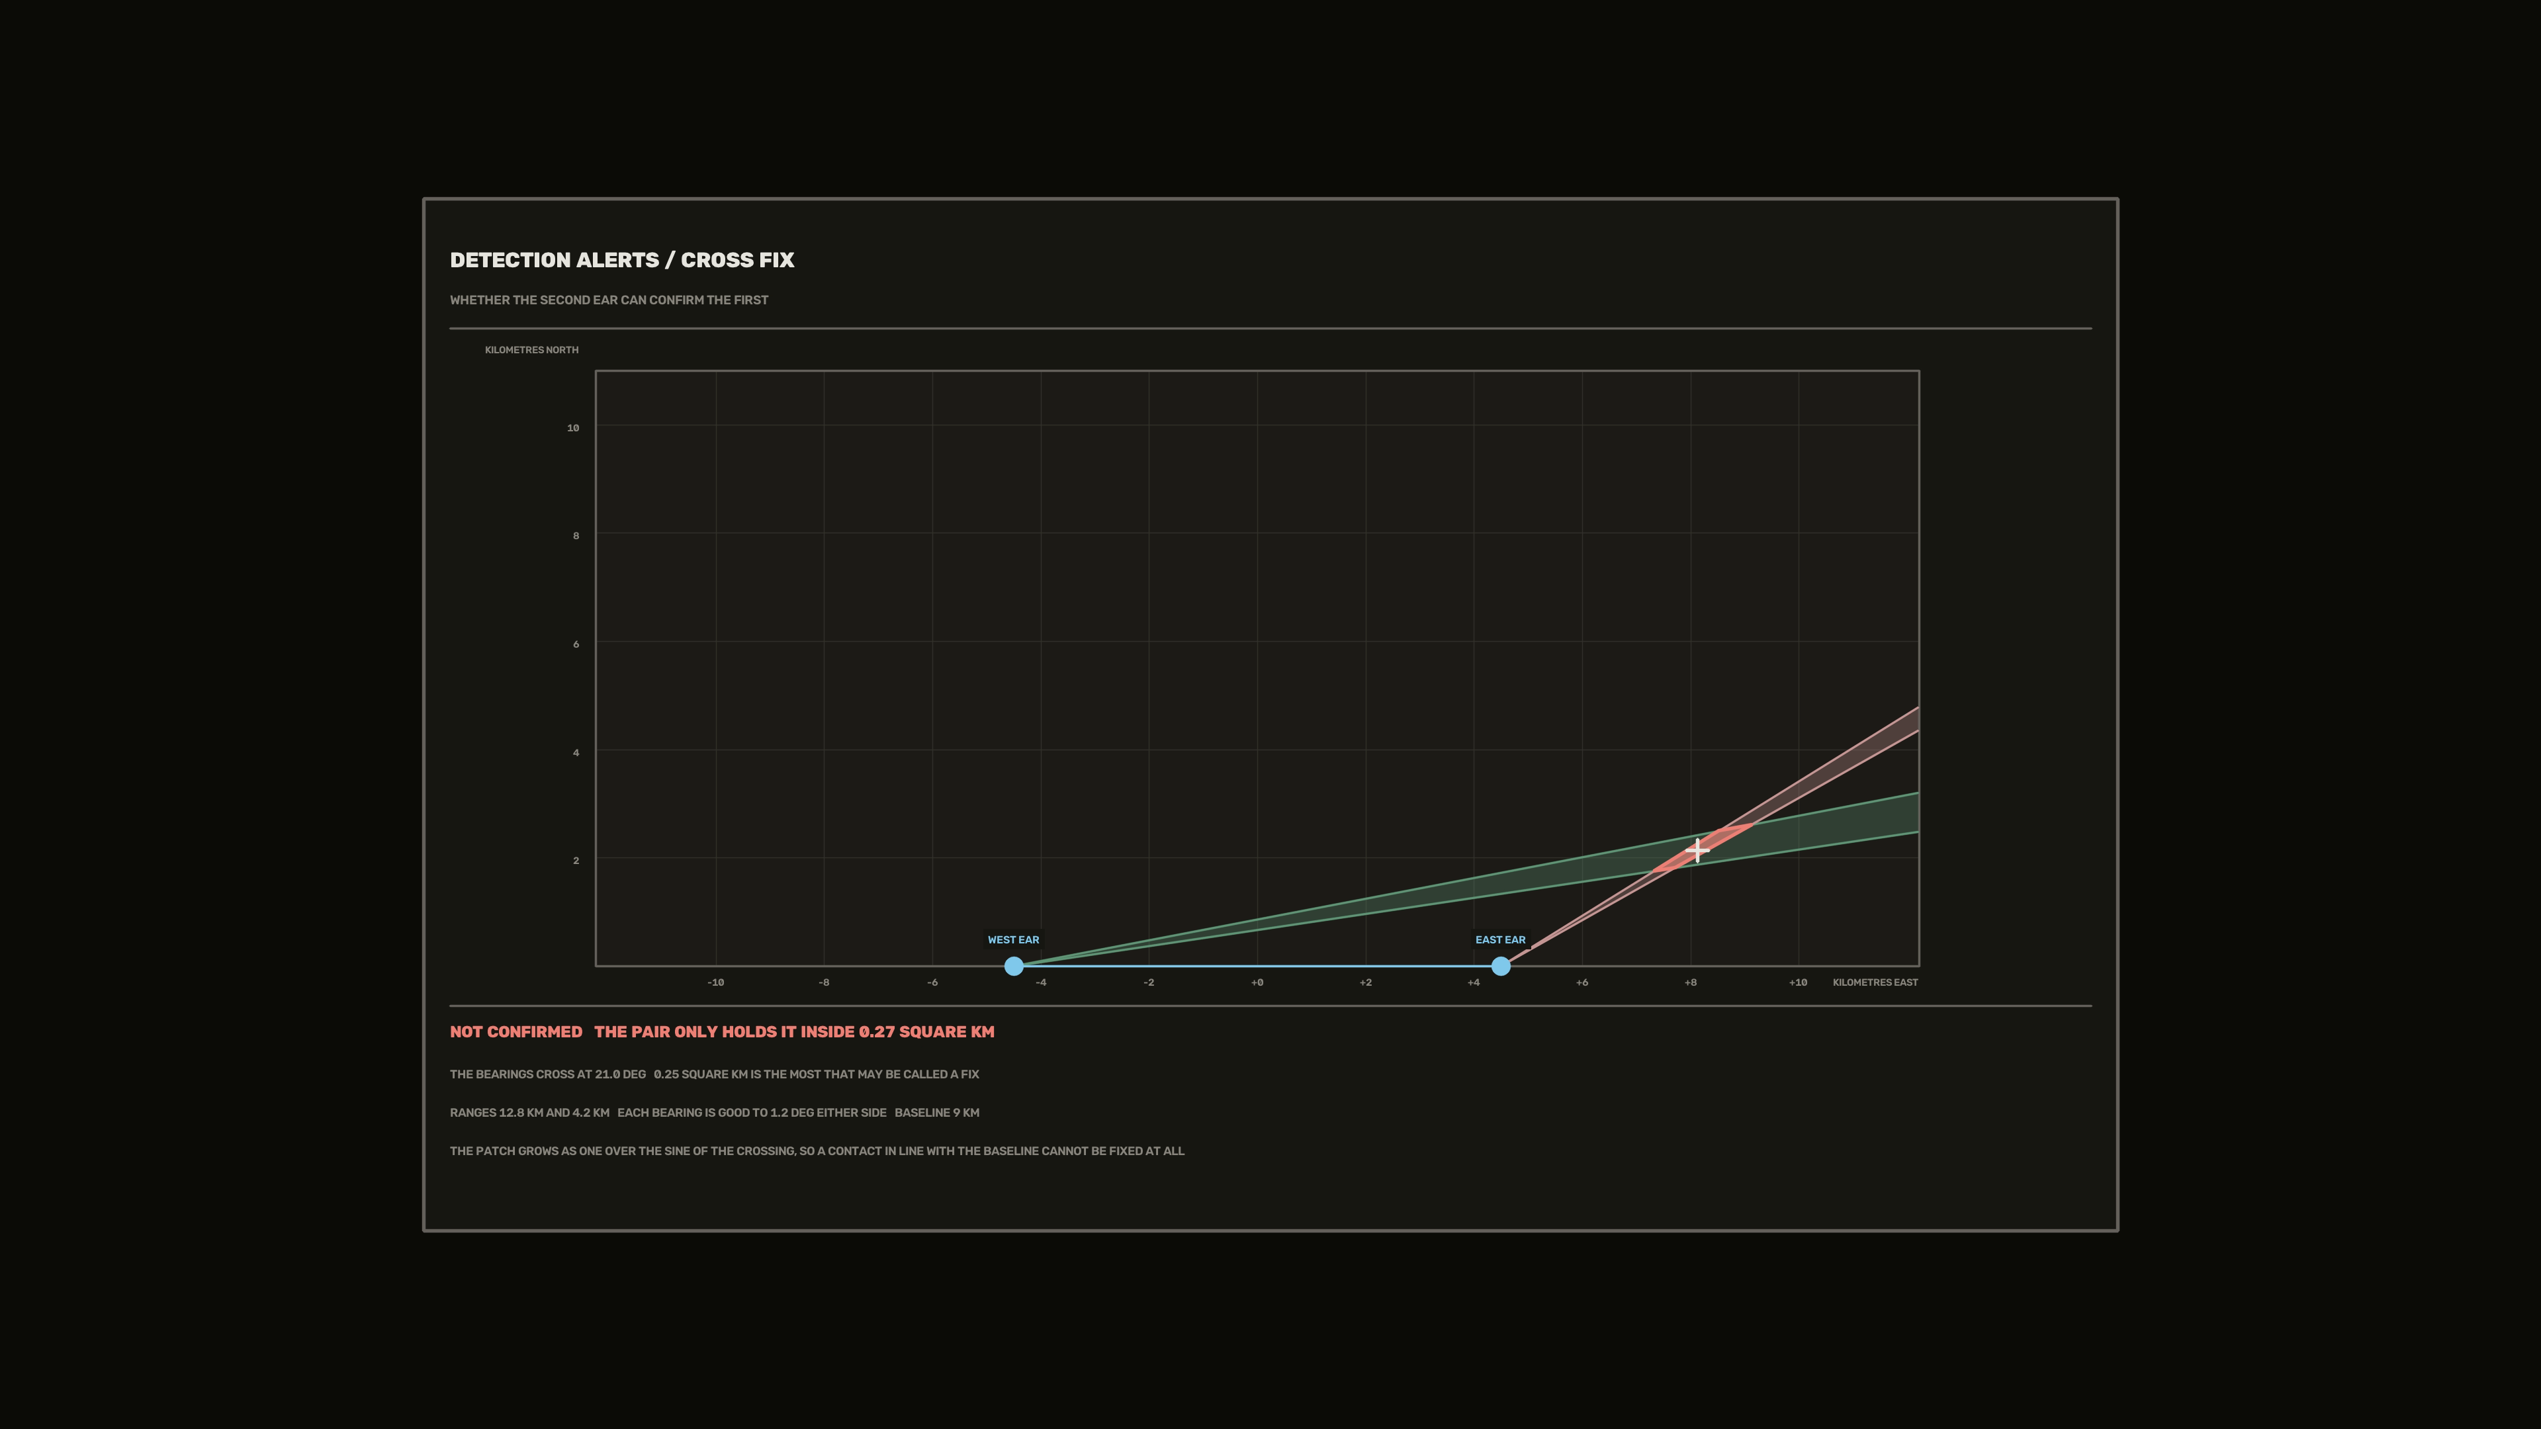Click 'EACH BEARING IS GOOD TO 1.2 DEG EITHER SIDE'
This screenshot has width=2541, height=1429.
point(752,1112)
